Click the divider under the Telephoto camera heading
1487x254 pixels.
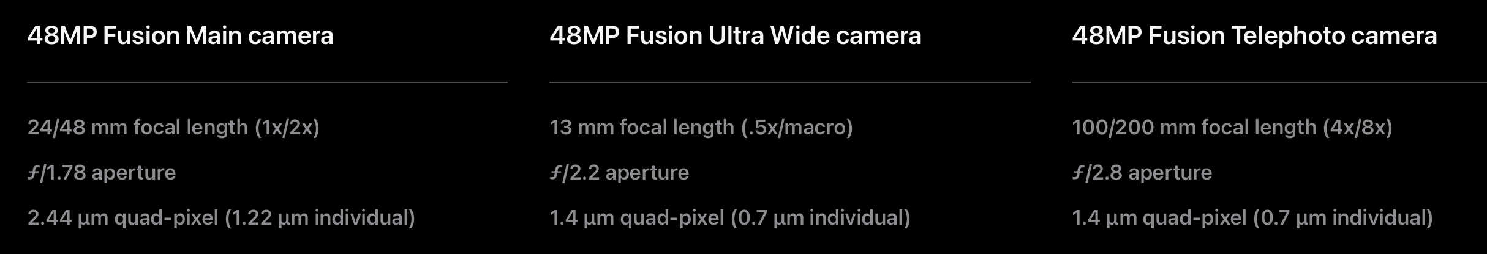[1279, 82]
